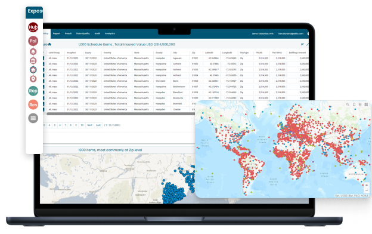The height and width of the screenshot is (234, 372).
Task: Search the world map with magnifier icon
Action: tap(348, 104)
